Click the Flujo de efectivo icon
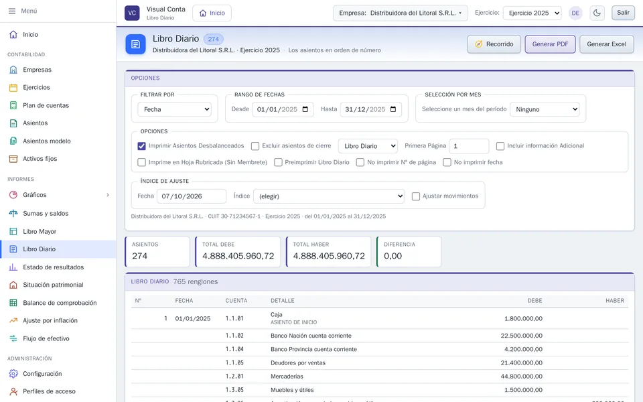The width and height of the screenshot is (643, 402). pos(13,338)
